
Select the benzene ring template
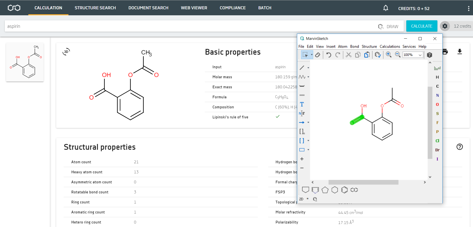[345, 190]
